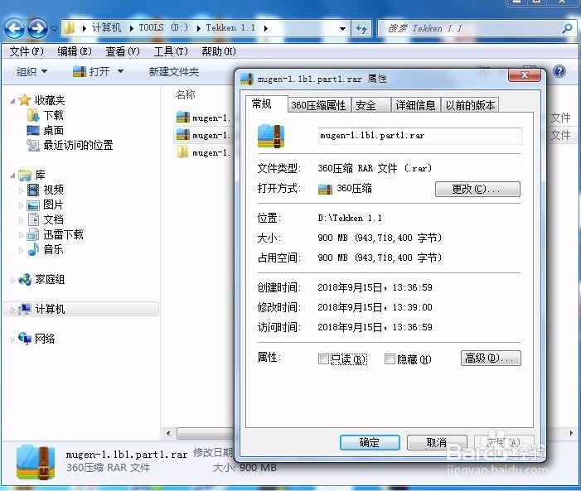Select 收藏夹 star icon
The height and width of the screenshot is (491, 581).
(x=25, y=100)
